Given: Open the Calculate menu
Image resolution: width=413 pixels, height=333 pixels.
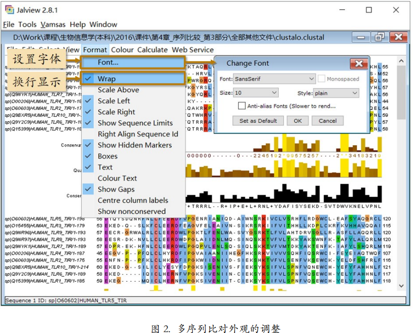Looking at the screenshot, I should pos(152,50).
